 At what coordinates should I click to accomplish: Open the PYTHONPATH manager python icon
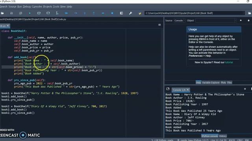[x=140, y=13]
